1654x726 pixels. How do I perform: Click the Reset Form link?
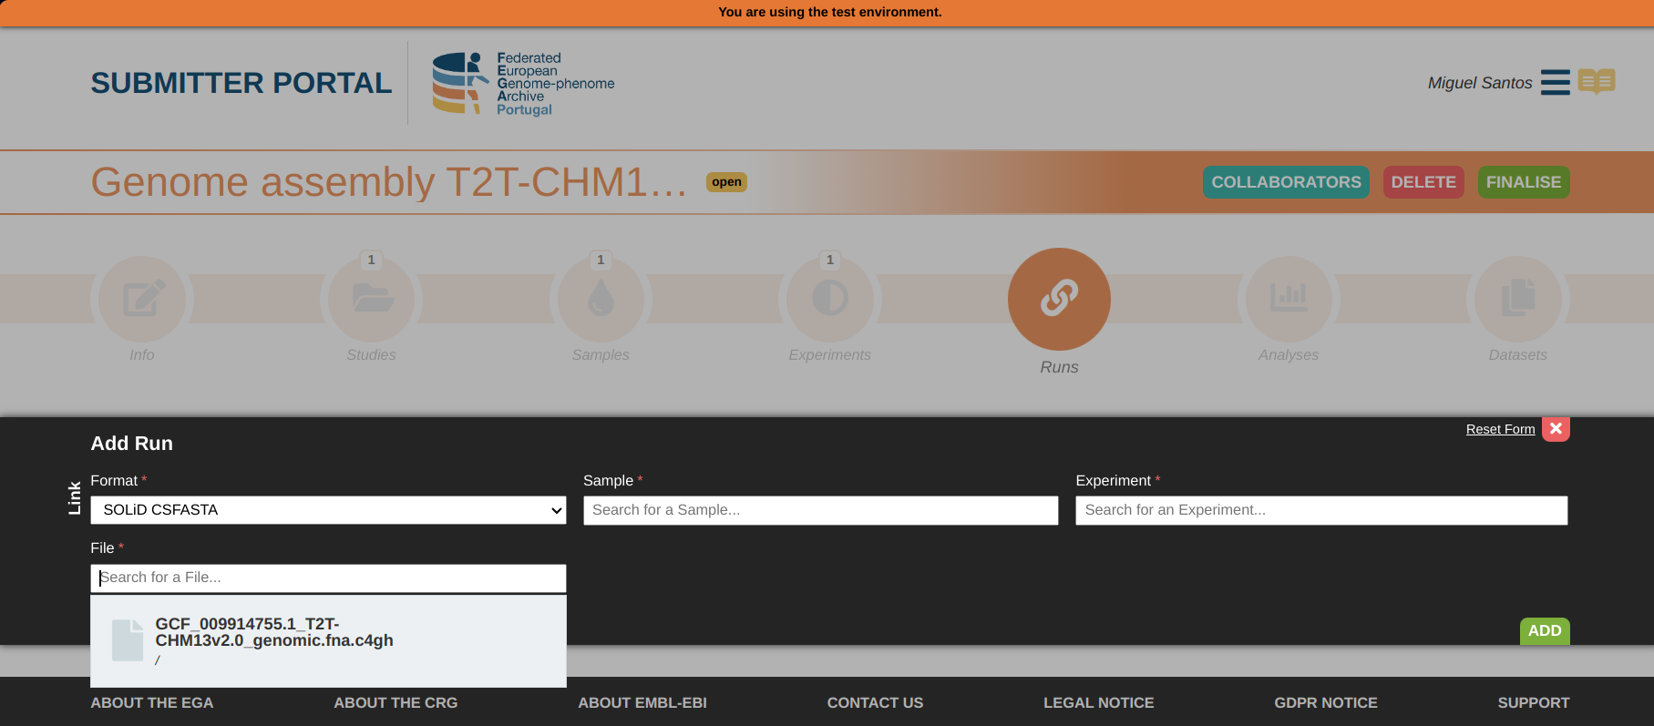point(1500,429)
